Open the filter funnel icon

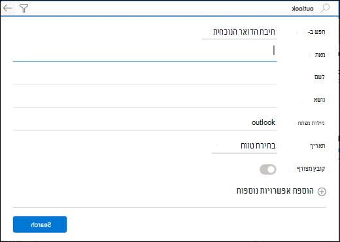[x=24, y=9]
